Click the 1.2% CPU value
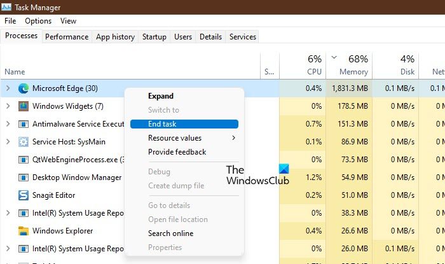This screenshot has height=264, width=445. [x=313, y=177]
